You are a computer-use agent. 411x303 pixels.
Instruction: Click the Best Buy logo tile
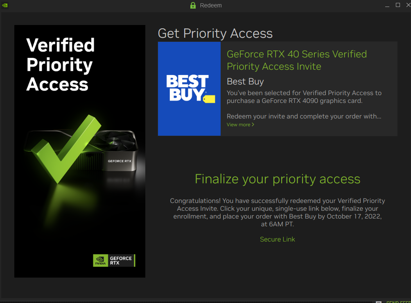click(189, 89)
